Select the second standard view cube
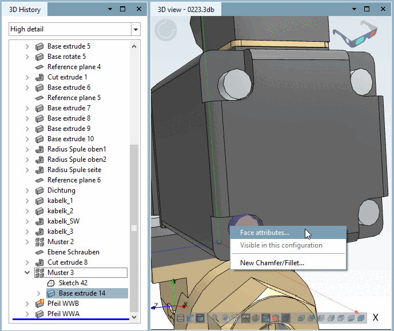This screenshot has height=331, width=394. (x=311, y=318)
